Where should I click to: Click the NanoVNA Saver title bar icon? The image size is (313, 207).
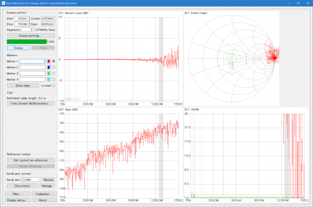coord(3,3)
